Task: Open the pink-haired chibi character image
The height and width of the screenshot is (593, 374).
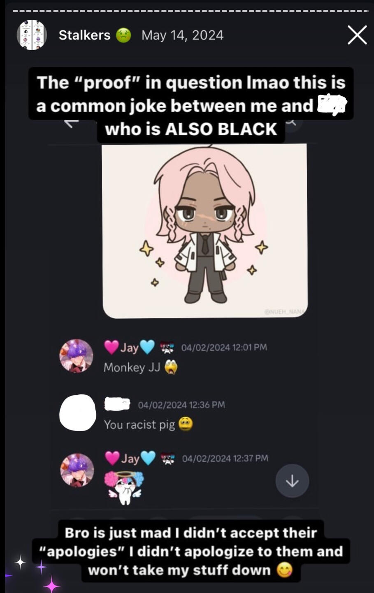Action: (205, 231)
